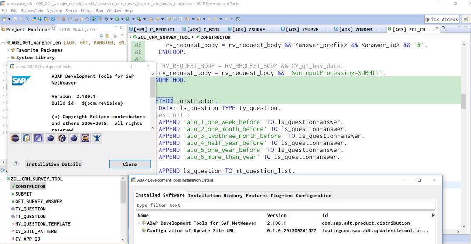Expand ABAP Development Tools for SAP NetWeaver row
471x244 pixels.
(x=139, y=223)
